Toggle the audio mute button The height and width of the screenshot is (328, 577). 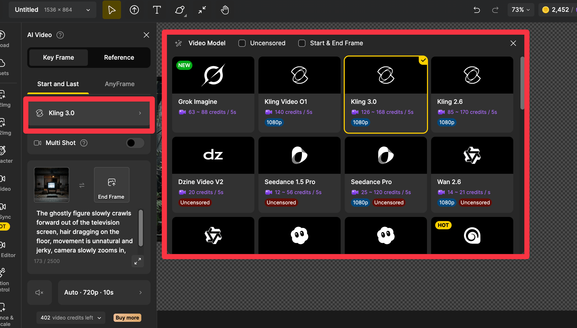coord(39,293)
